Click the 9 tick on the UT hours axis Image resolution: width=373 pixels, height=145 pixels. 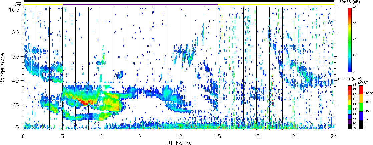click(140, 136)
